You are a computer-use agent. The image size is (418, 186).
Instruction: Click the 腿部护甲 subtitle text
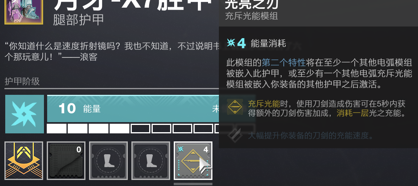coord(78,20)
